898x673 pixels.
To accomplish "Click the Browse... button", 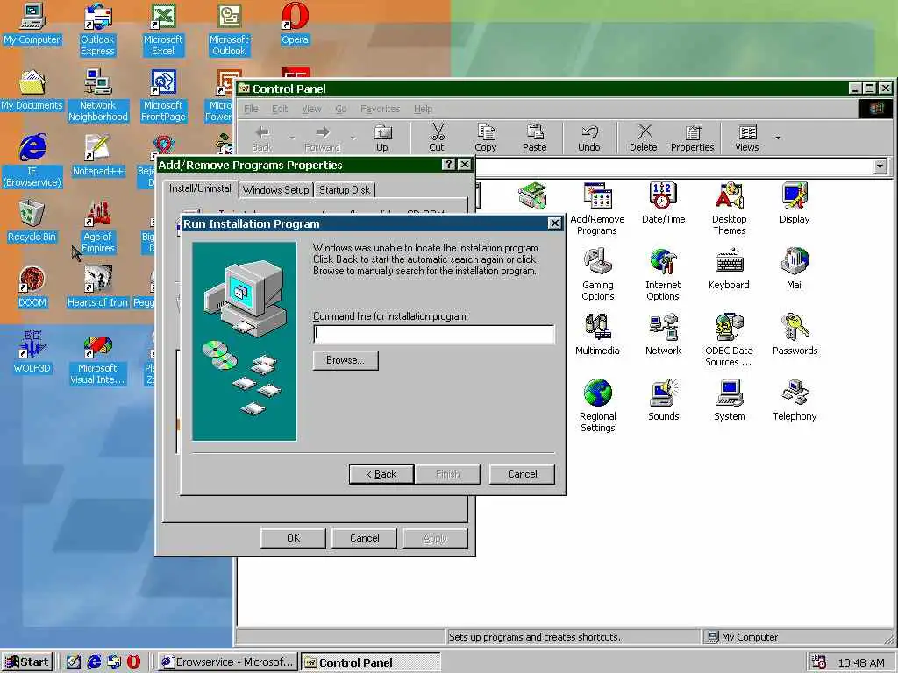I will pos(346,360).
